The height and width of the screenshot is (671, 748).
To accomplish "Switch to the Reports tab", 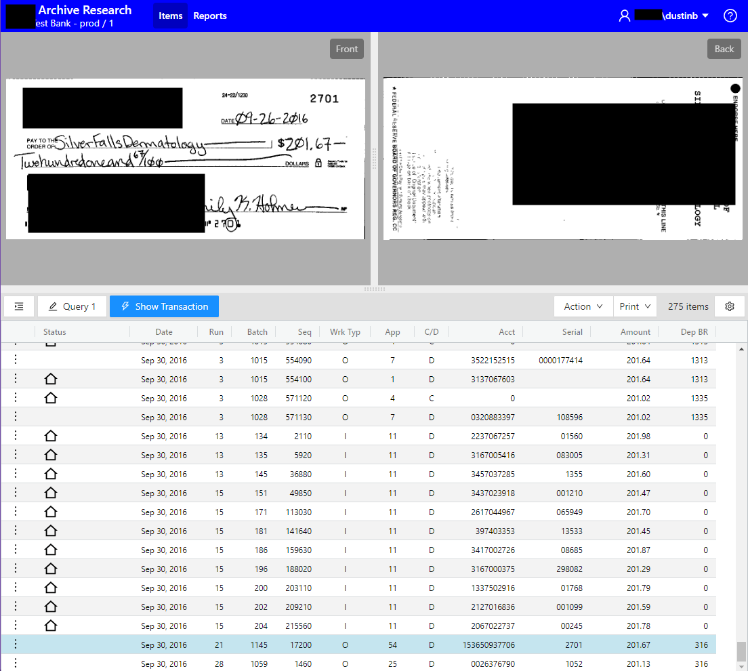I will pyautogui.click(x=210, y=16).
